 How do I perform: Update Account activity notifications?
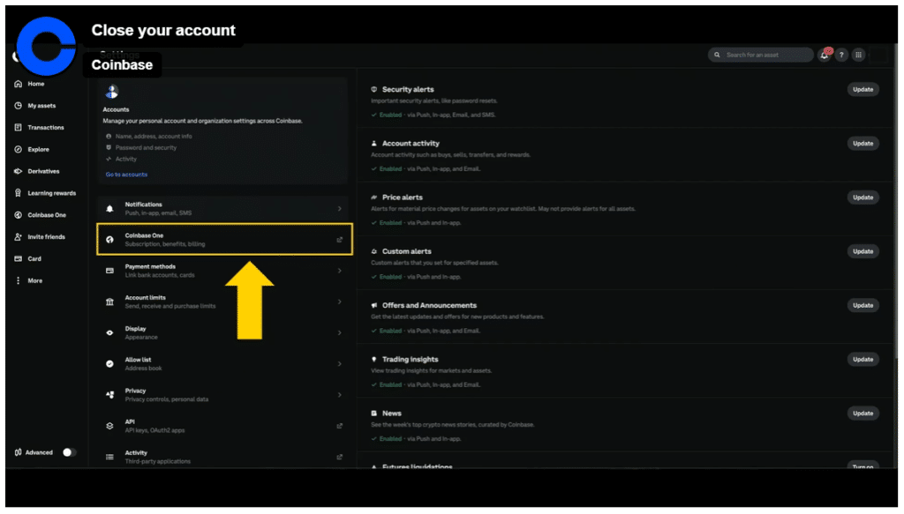[x=863, y=144]
